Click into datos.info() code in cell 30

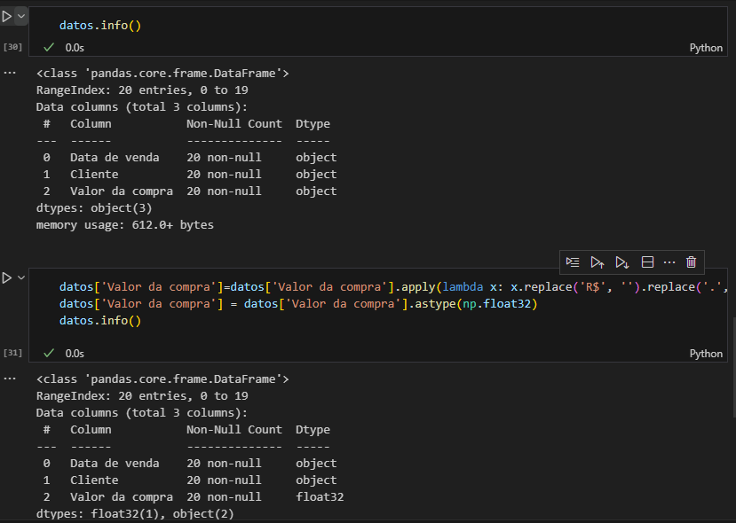tap(100, 26)
